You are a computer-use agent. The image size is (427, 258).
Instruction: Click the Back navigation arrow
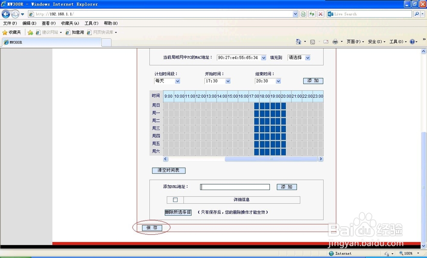[6, 14]
